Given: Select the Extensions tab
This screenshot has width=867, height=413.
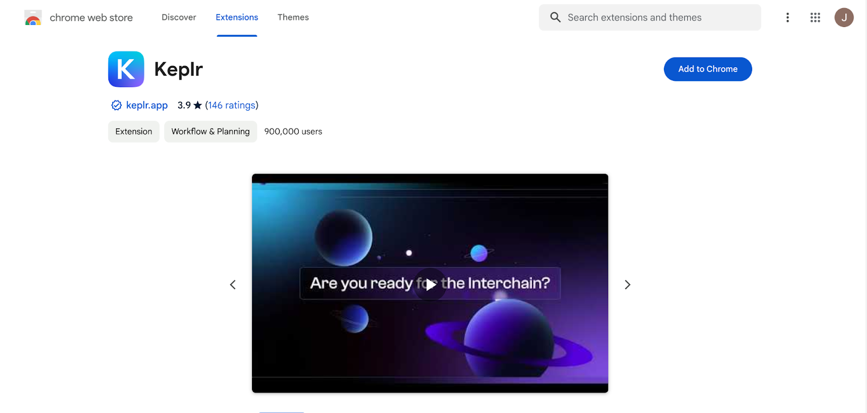Looking at the screenshot, I should [x=237, y=17].
